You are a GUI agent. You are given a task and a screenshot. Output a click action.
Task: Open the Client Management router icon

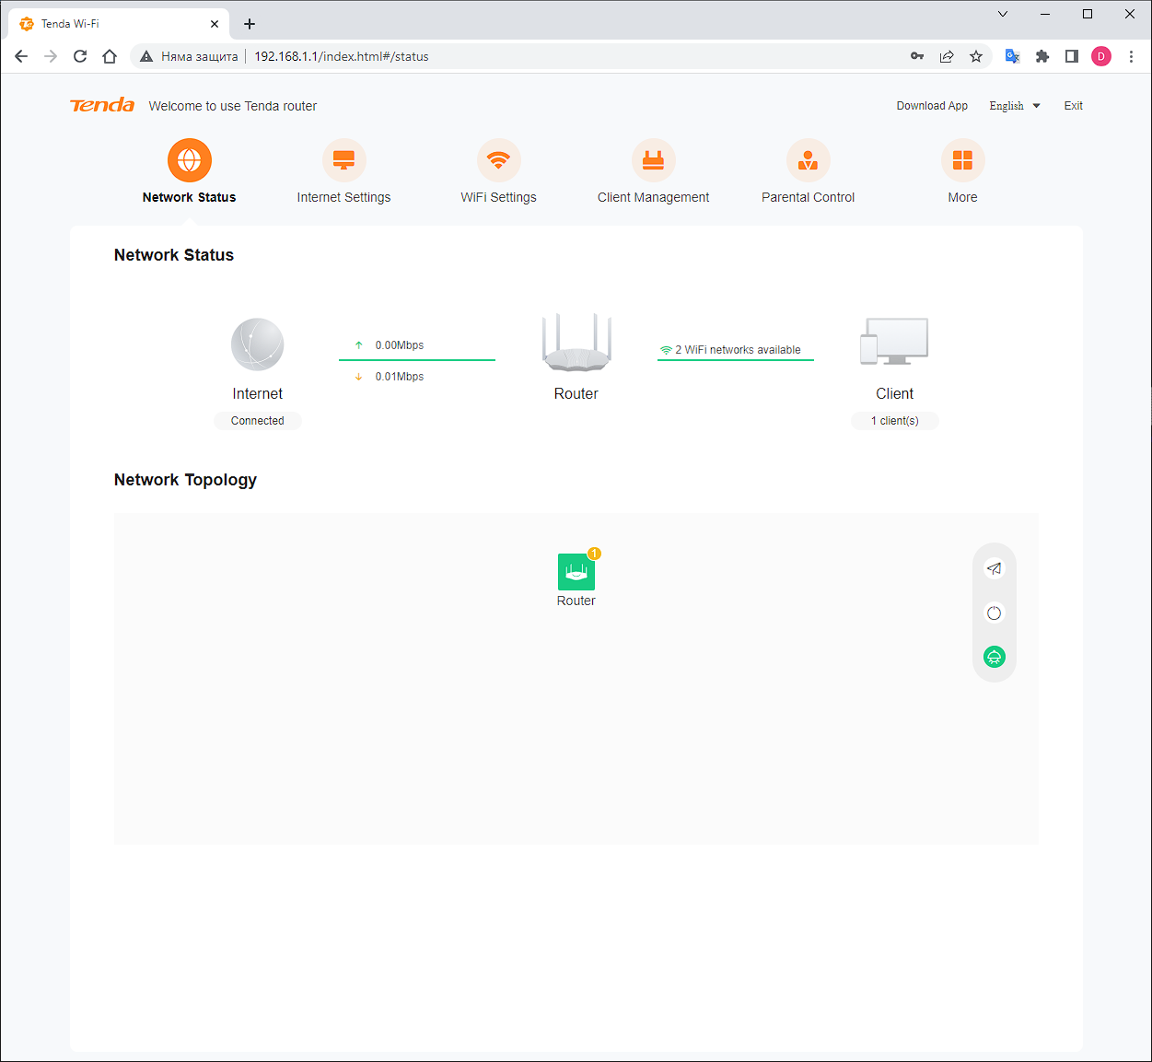(654, 160)
